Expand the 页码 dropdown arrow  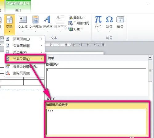9,31
